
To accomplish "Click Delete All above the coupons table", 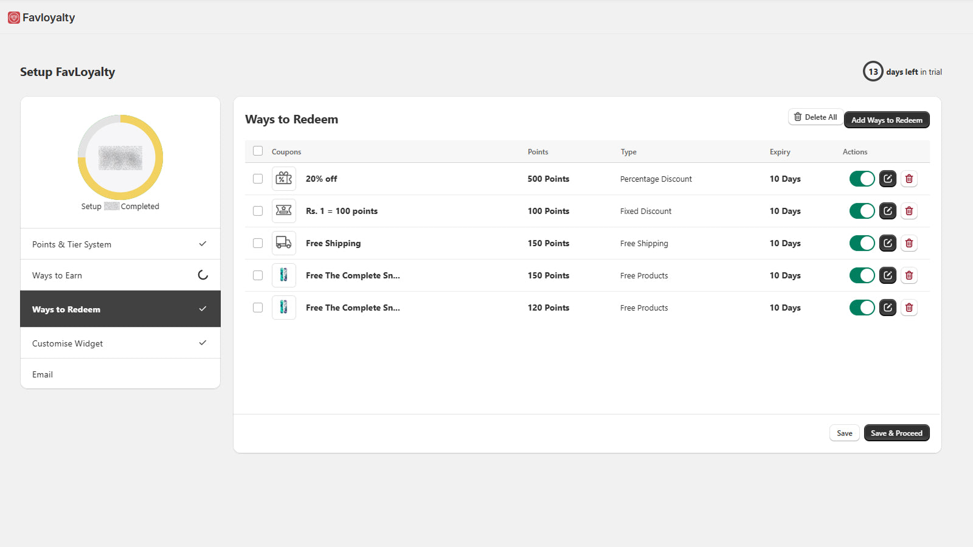I will 815,117.
